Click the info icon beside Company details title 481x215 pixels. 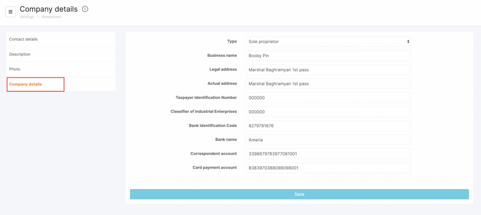(x=85, y=9)
